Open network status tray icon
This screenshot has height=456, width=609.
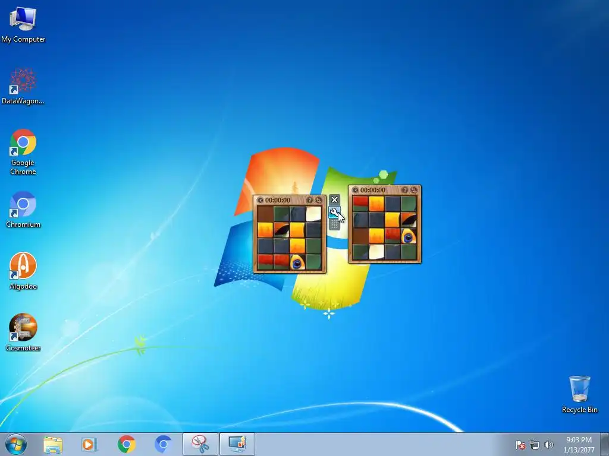[x=535, y=445]
